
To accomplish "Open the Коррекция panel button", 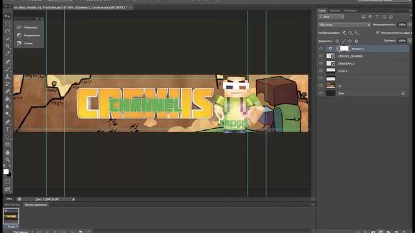I will pyautogui.click(x=29, y=36).
